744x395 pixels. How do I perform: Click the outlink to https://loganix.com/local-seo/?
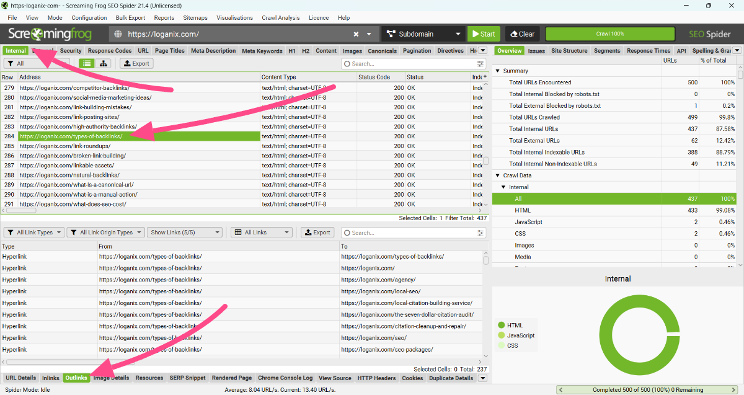click(381, 291)
